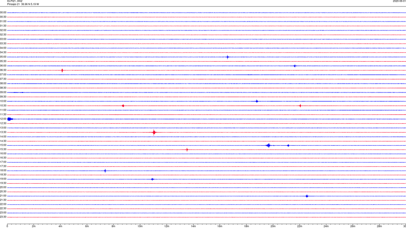
Task: Click the seismic spike on the 05:00 trace
Action: coord(228,57)
